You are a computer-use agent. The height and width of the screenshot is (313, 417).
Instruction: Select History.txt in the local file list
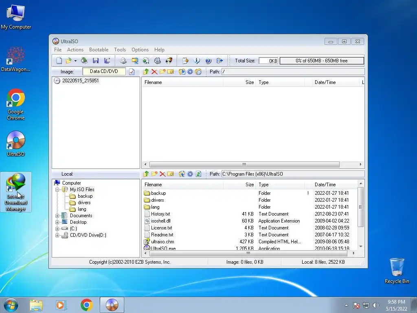coord(160,214)
